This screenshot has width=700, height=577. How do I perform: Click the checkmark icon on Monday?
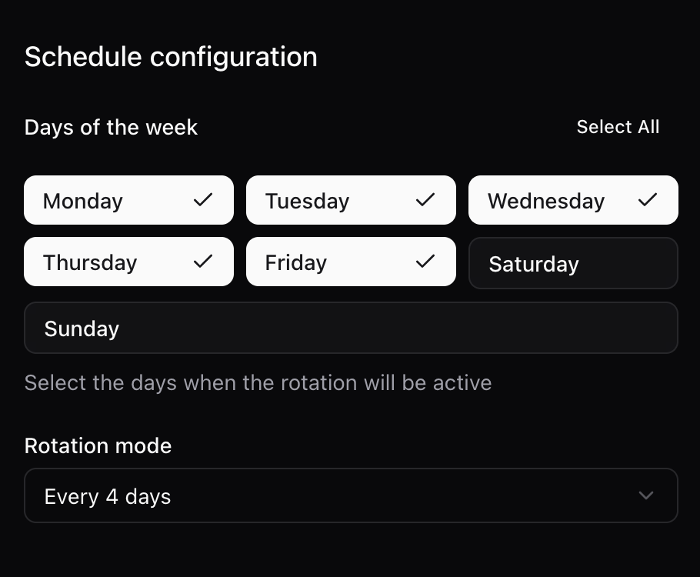203,199
